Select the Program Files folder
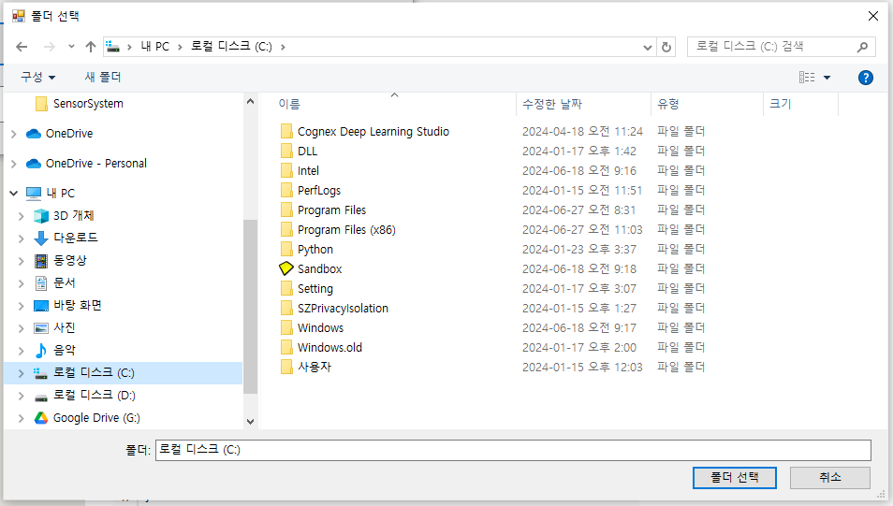 pyautogui.click(x=331, y=210)
